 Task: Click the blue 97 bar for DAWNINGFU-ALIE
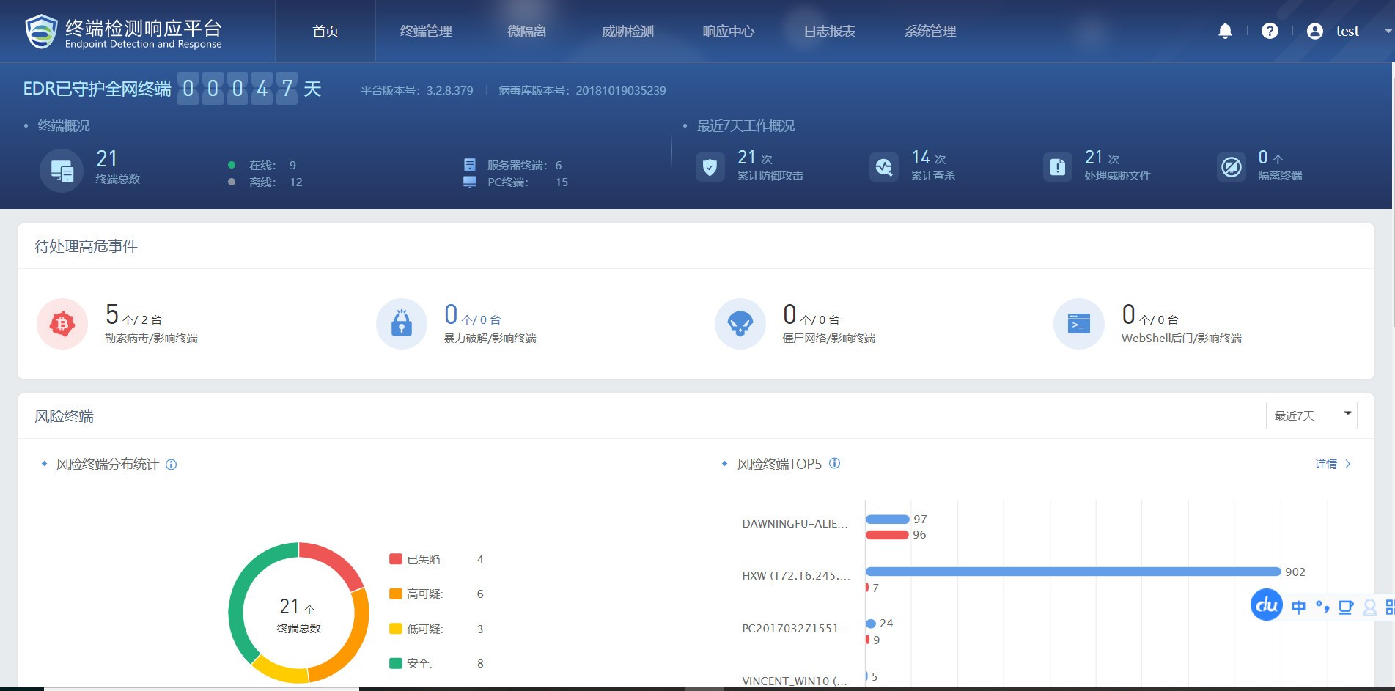pyautogui.click(x=887, y=519)
